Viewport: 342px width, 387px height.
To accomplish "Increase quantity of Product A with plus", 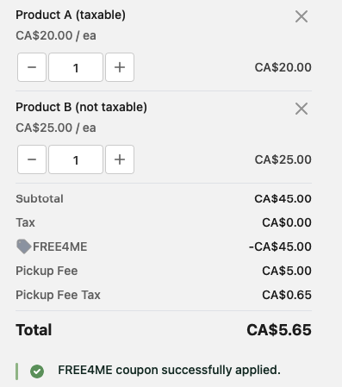I will click(x=120, y=67).
